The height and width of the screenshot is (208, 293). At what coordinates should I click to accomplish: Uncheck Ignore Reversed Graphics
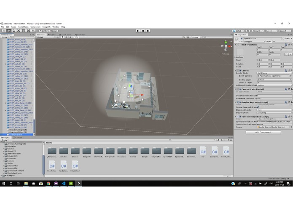[x=258, y=107]
